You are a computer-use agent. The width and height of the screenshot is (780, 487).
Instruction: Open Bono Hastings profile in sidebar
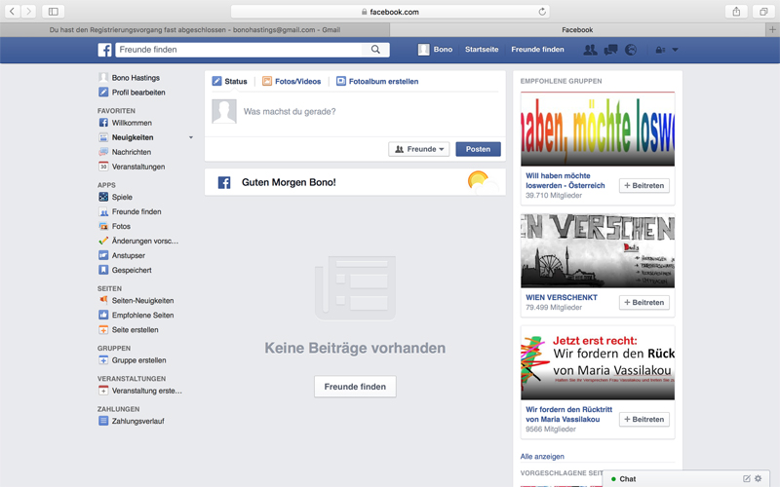pos(130,78)
